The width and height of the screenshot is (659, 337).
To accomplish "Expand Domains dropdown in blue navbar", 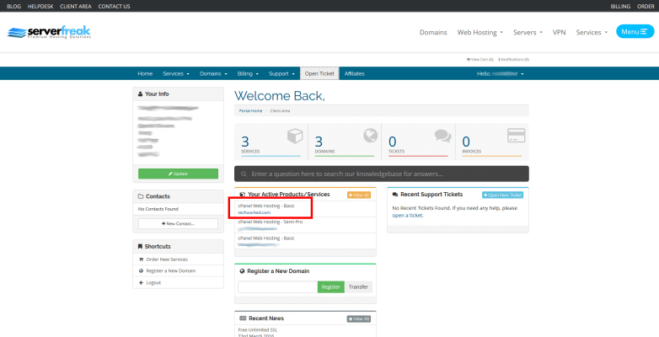I will (213, 73).
